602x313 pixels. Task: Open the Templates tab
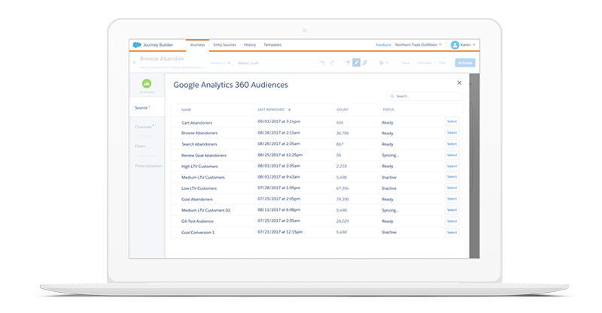coord(272,45)
